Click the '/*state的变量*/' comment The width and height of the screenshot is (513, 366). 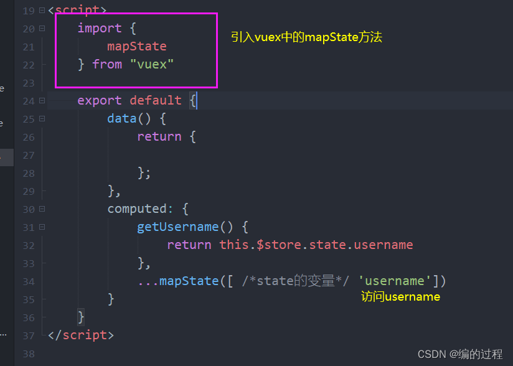click(296, 281)
